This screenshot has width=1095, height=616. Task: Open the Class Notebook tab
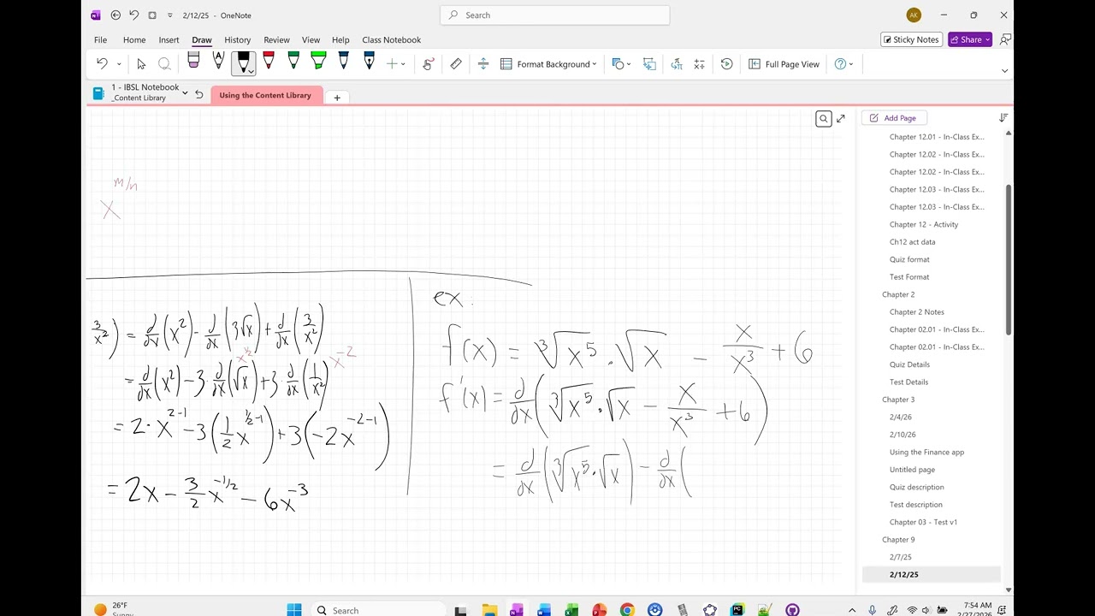(x=391, y=39)
